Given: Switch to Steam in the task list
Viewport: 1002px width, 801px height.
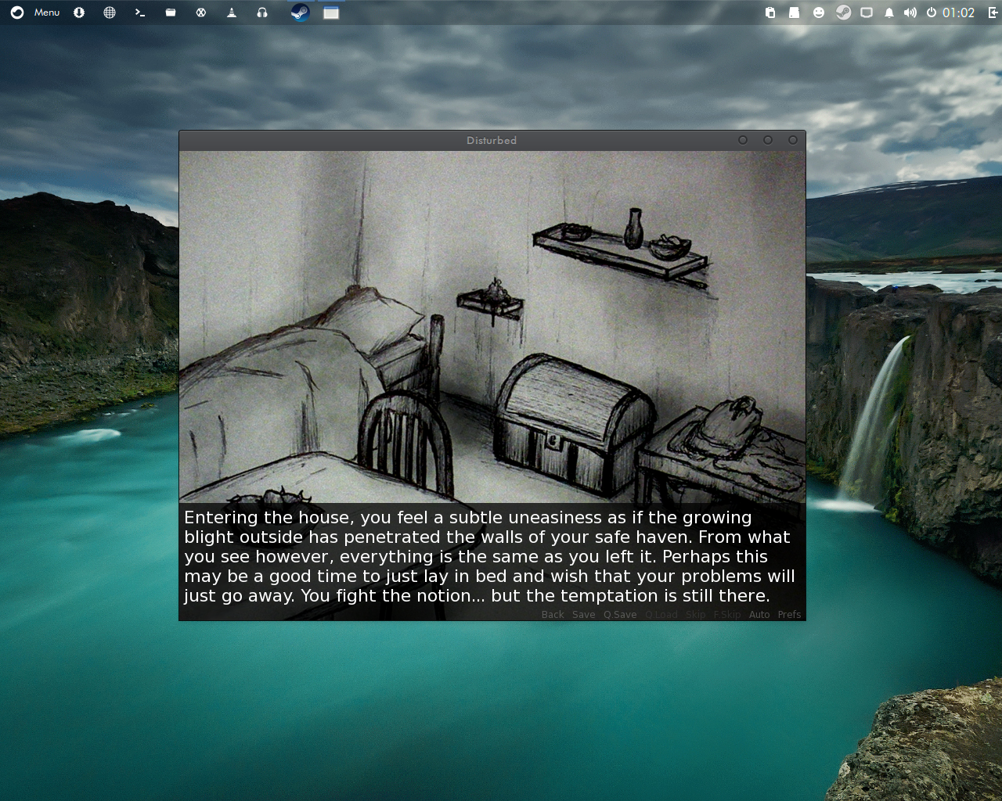Looking at the screenshot, I should coord(300,13).
